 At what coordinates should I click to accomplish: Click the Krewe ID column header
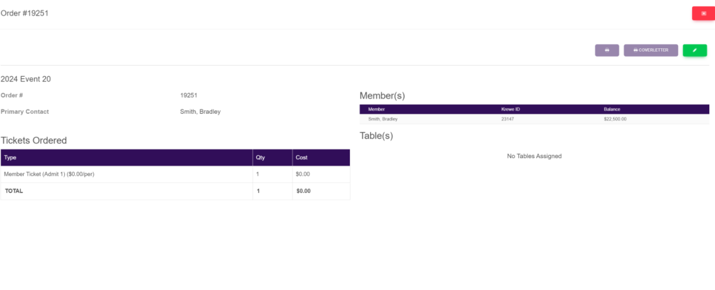(x=512, y=110)
